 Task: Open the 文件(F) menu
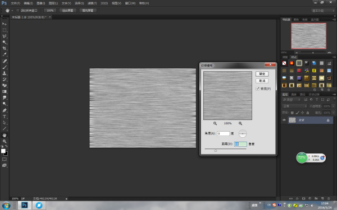pos(15,3)
